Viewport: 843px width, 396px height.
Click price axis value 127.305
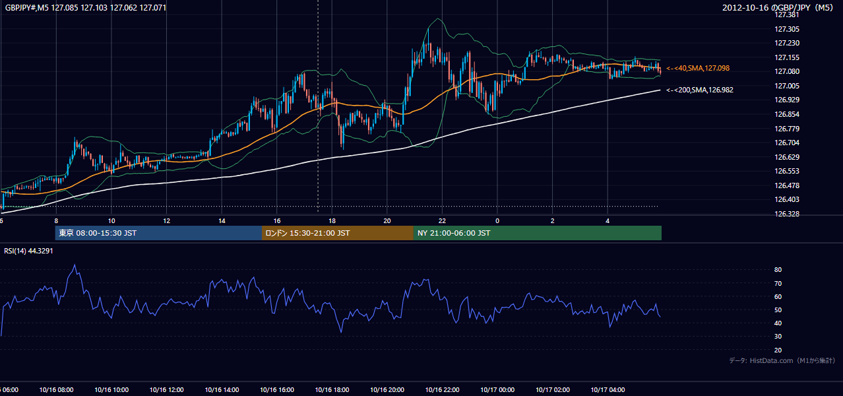click(787, 29)
